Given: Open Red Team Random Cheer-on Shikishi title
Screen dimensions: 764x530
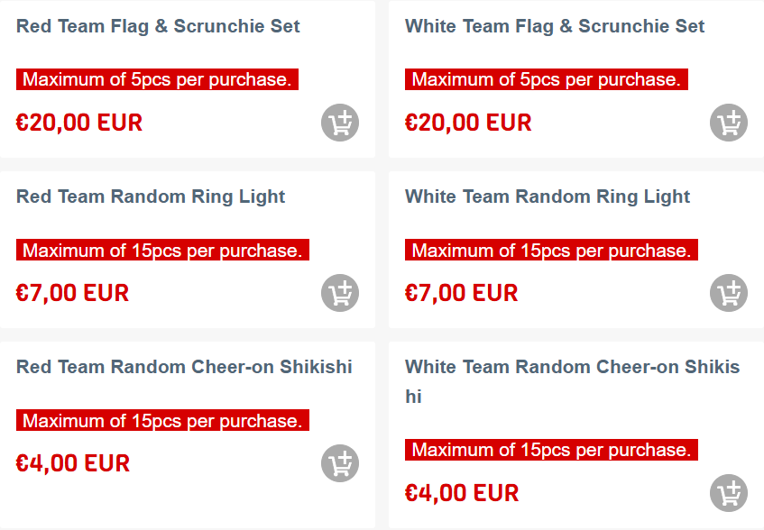Looking at the screenshot, I should pyautogui.click(x=184, y=367).
